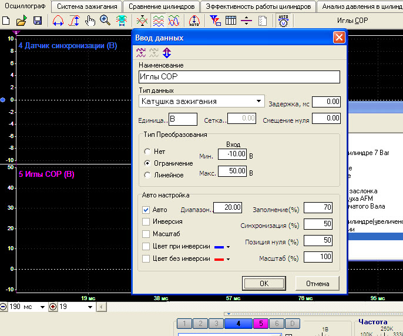Screen dimensions: 403x336
Task: Select the Нет radio button
Action: point(147,152)
